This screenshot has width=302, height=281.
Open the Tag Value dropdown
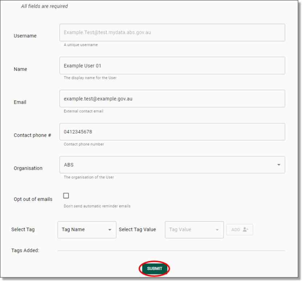(194, 229)
